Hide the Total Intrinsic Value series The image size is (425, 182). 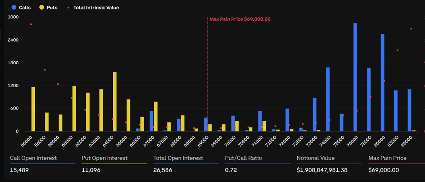pyautogui.click(x=96, y=7)
